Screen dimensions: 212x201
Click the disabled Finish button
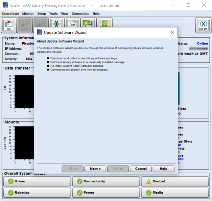pyautogui.click(x=118, y=169)
